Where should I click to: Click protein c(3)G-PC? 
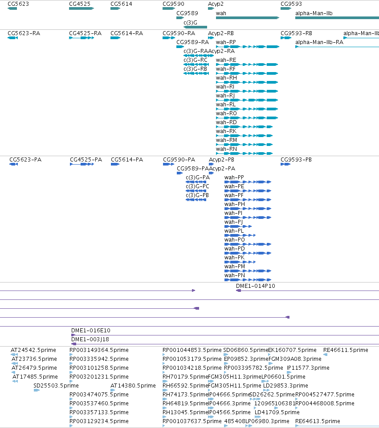coord(197,186)
